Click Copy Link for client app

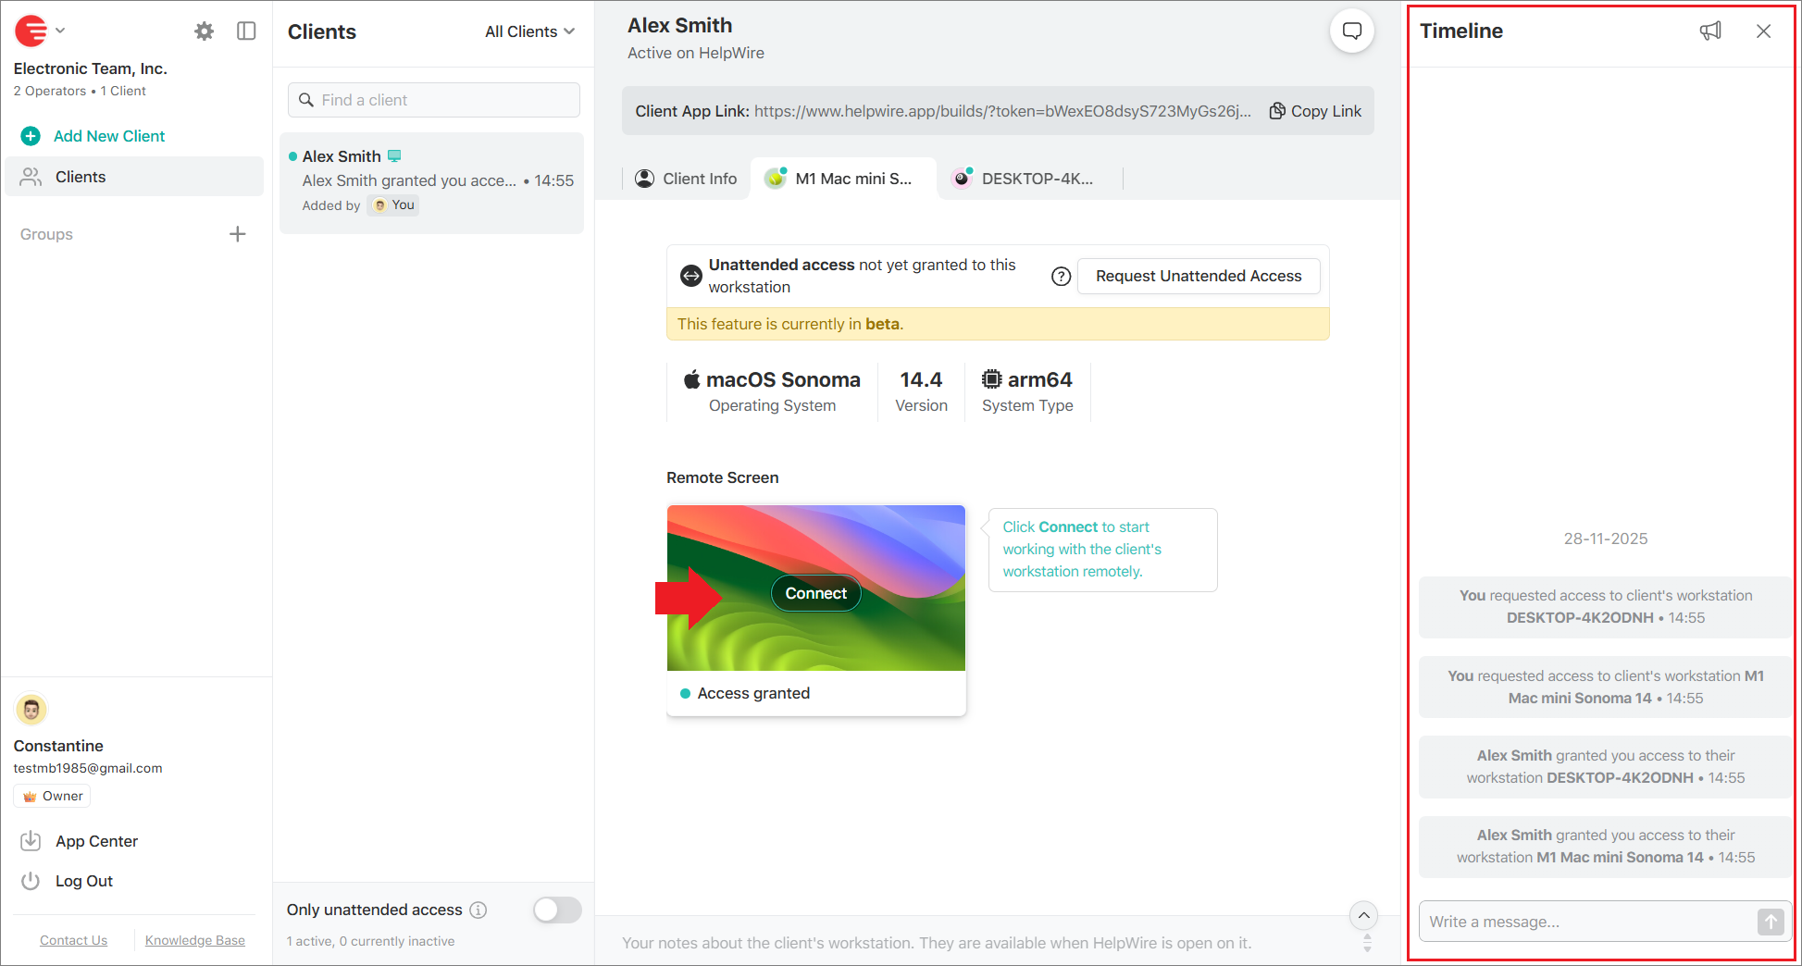[x=1315, y=111]
